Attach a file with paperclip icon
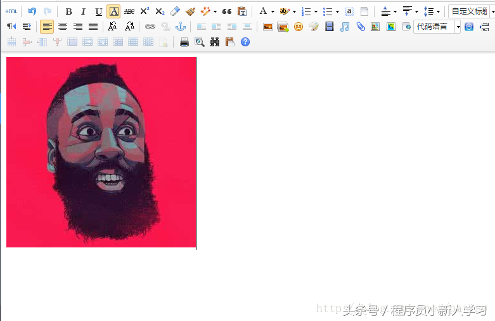495x321 pixels. (361, 27)
